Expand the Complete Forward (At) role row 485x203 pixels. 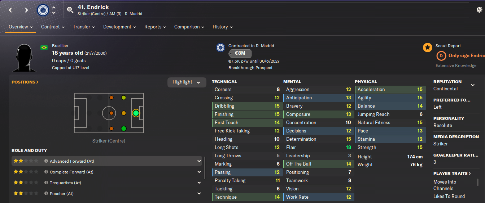click(199, 172)
